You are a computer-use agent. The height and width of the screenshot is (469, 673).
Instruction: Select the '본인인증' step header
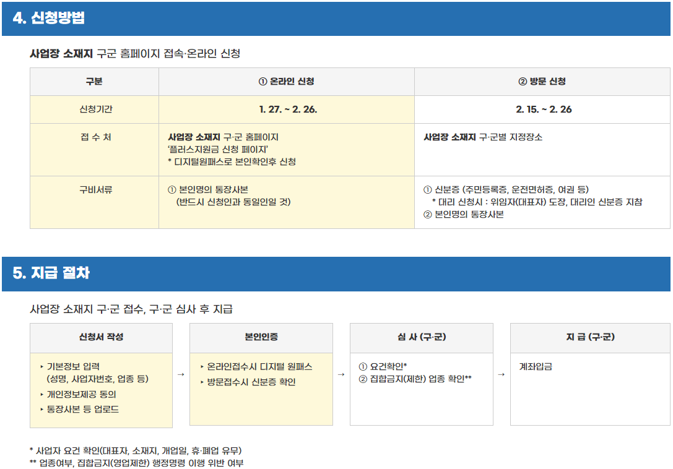261,337
